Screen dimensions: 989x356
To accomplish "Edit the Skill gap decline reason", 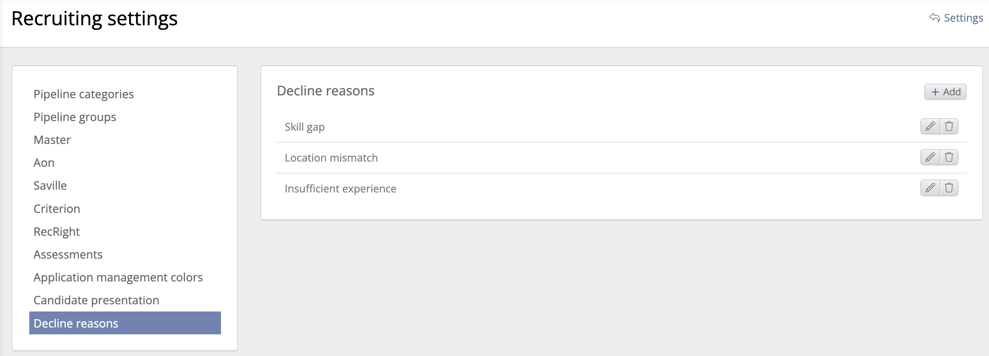I will click(930, 127).
